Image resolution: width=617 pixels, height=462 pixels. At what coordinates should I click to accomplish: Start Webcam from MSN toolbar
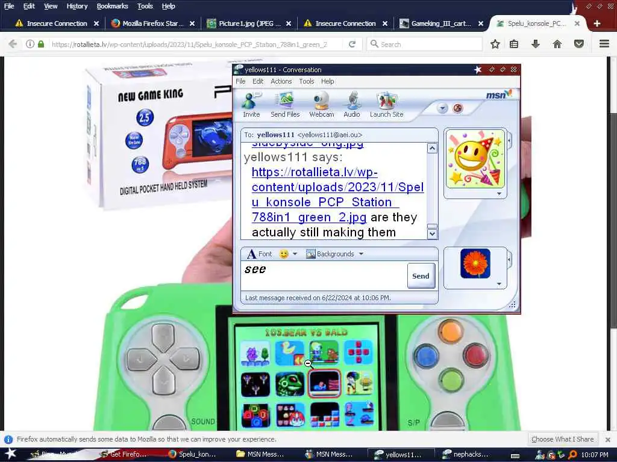[322, 105]
